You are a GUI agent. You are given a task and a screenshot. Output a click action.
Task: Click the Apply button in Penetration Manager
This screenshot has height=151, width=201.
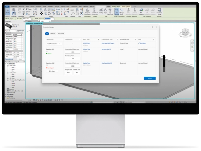pos(150,78)
